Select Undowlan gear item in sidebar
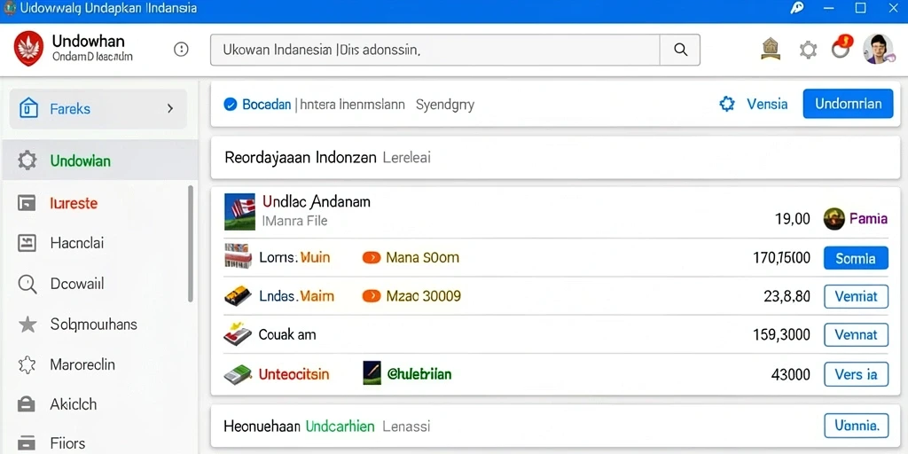The width and height of the screenshot is (908, 454). 99,160
